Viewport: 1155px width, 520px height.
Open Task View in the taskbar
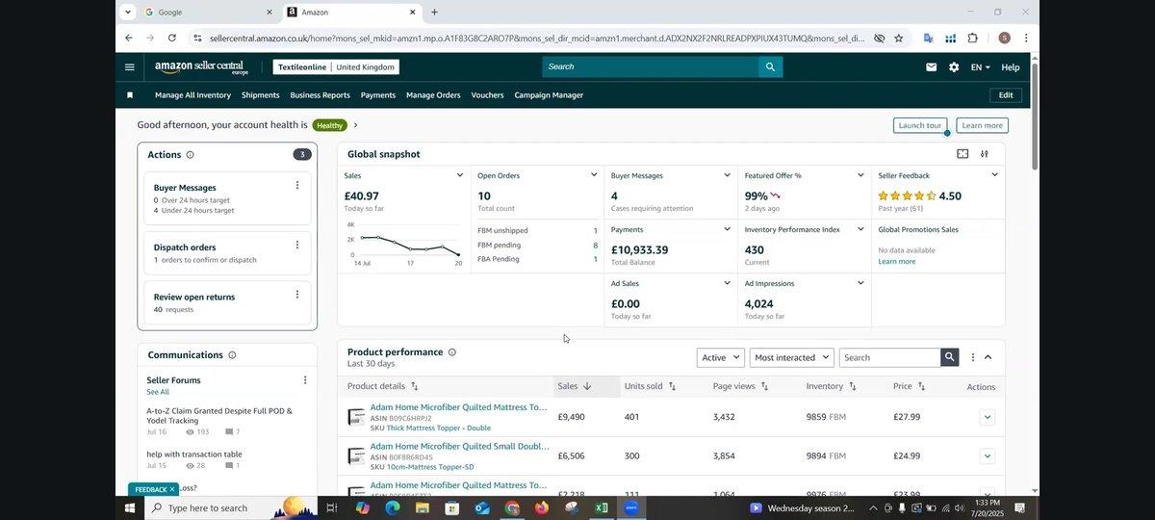[x=331, y=507]
